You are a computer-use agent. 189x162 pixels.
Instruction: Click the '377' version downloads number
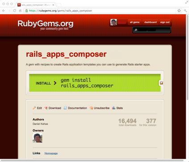(151, 121)
